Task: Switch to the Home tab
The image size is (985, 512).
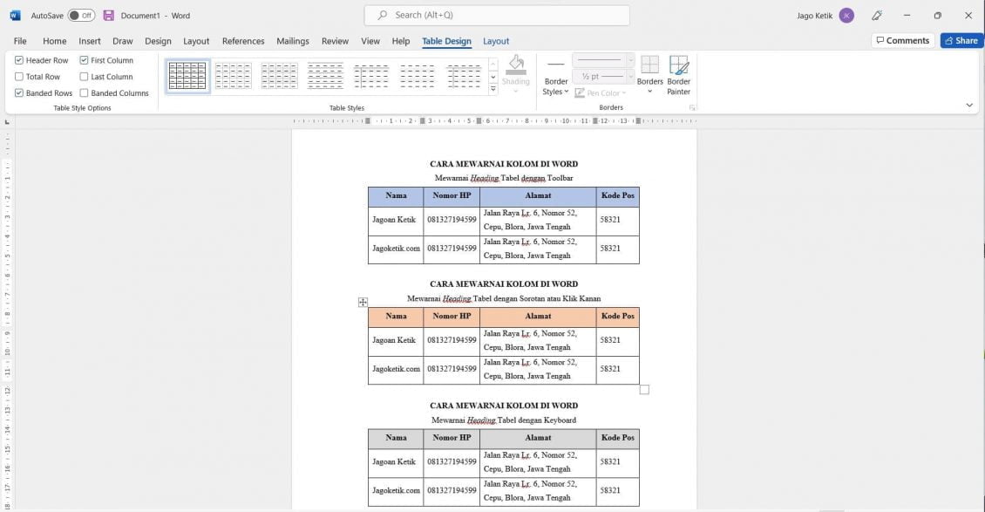Action: coord(55,41)
